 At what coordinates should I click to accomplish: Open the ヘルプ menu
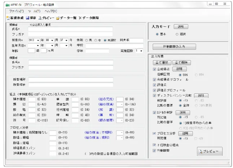(x=50, y=11)
